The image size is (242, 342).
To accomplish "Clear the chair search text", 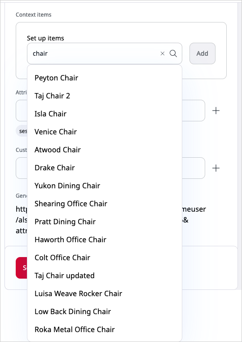I will click(x=163, y=53).
